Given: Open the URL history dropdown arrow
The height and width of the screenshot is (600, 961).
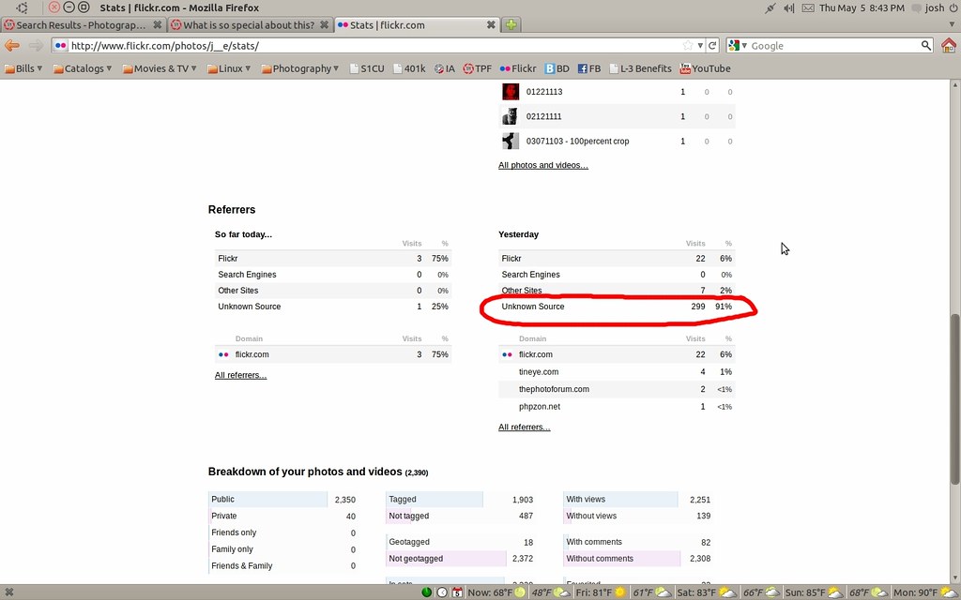Looking at the screenshot, I should click(700, 46).
